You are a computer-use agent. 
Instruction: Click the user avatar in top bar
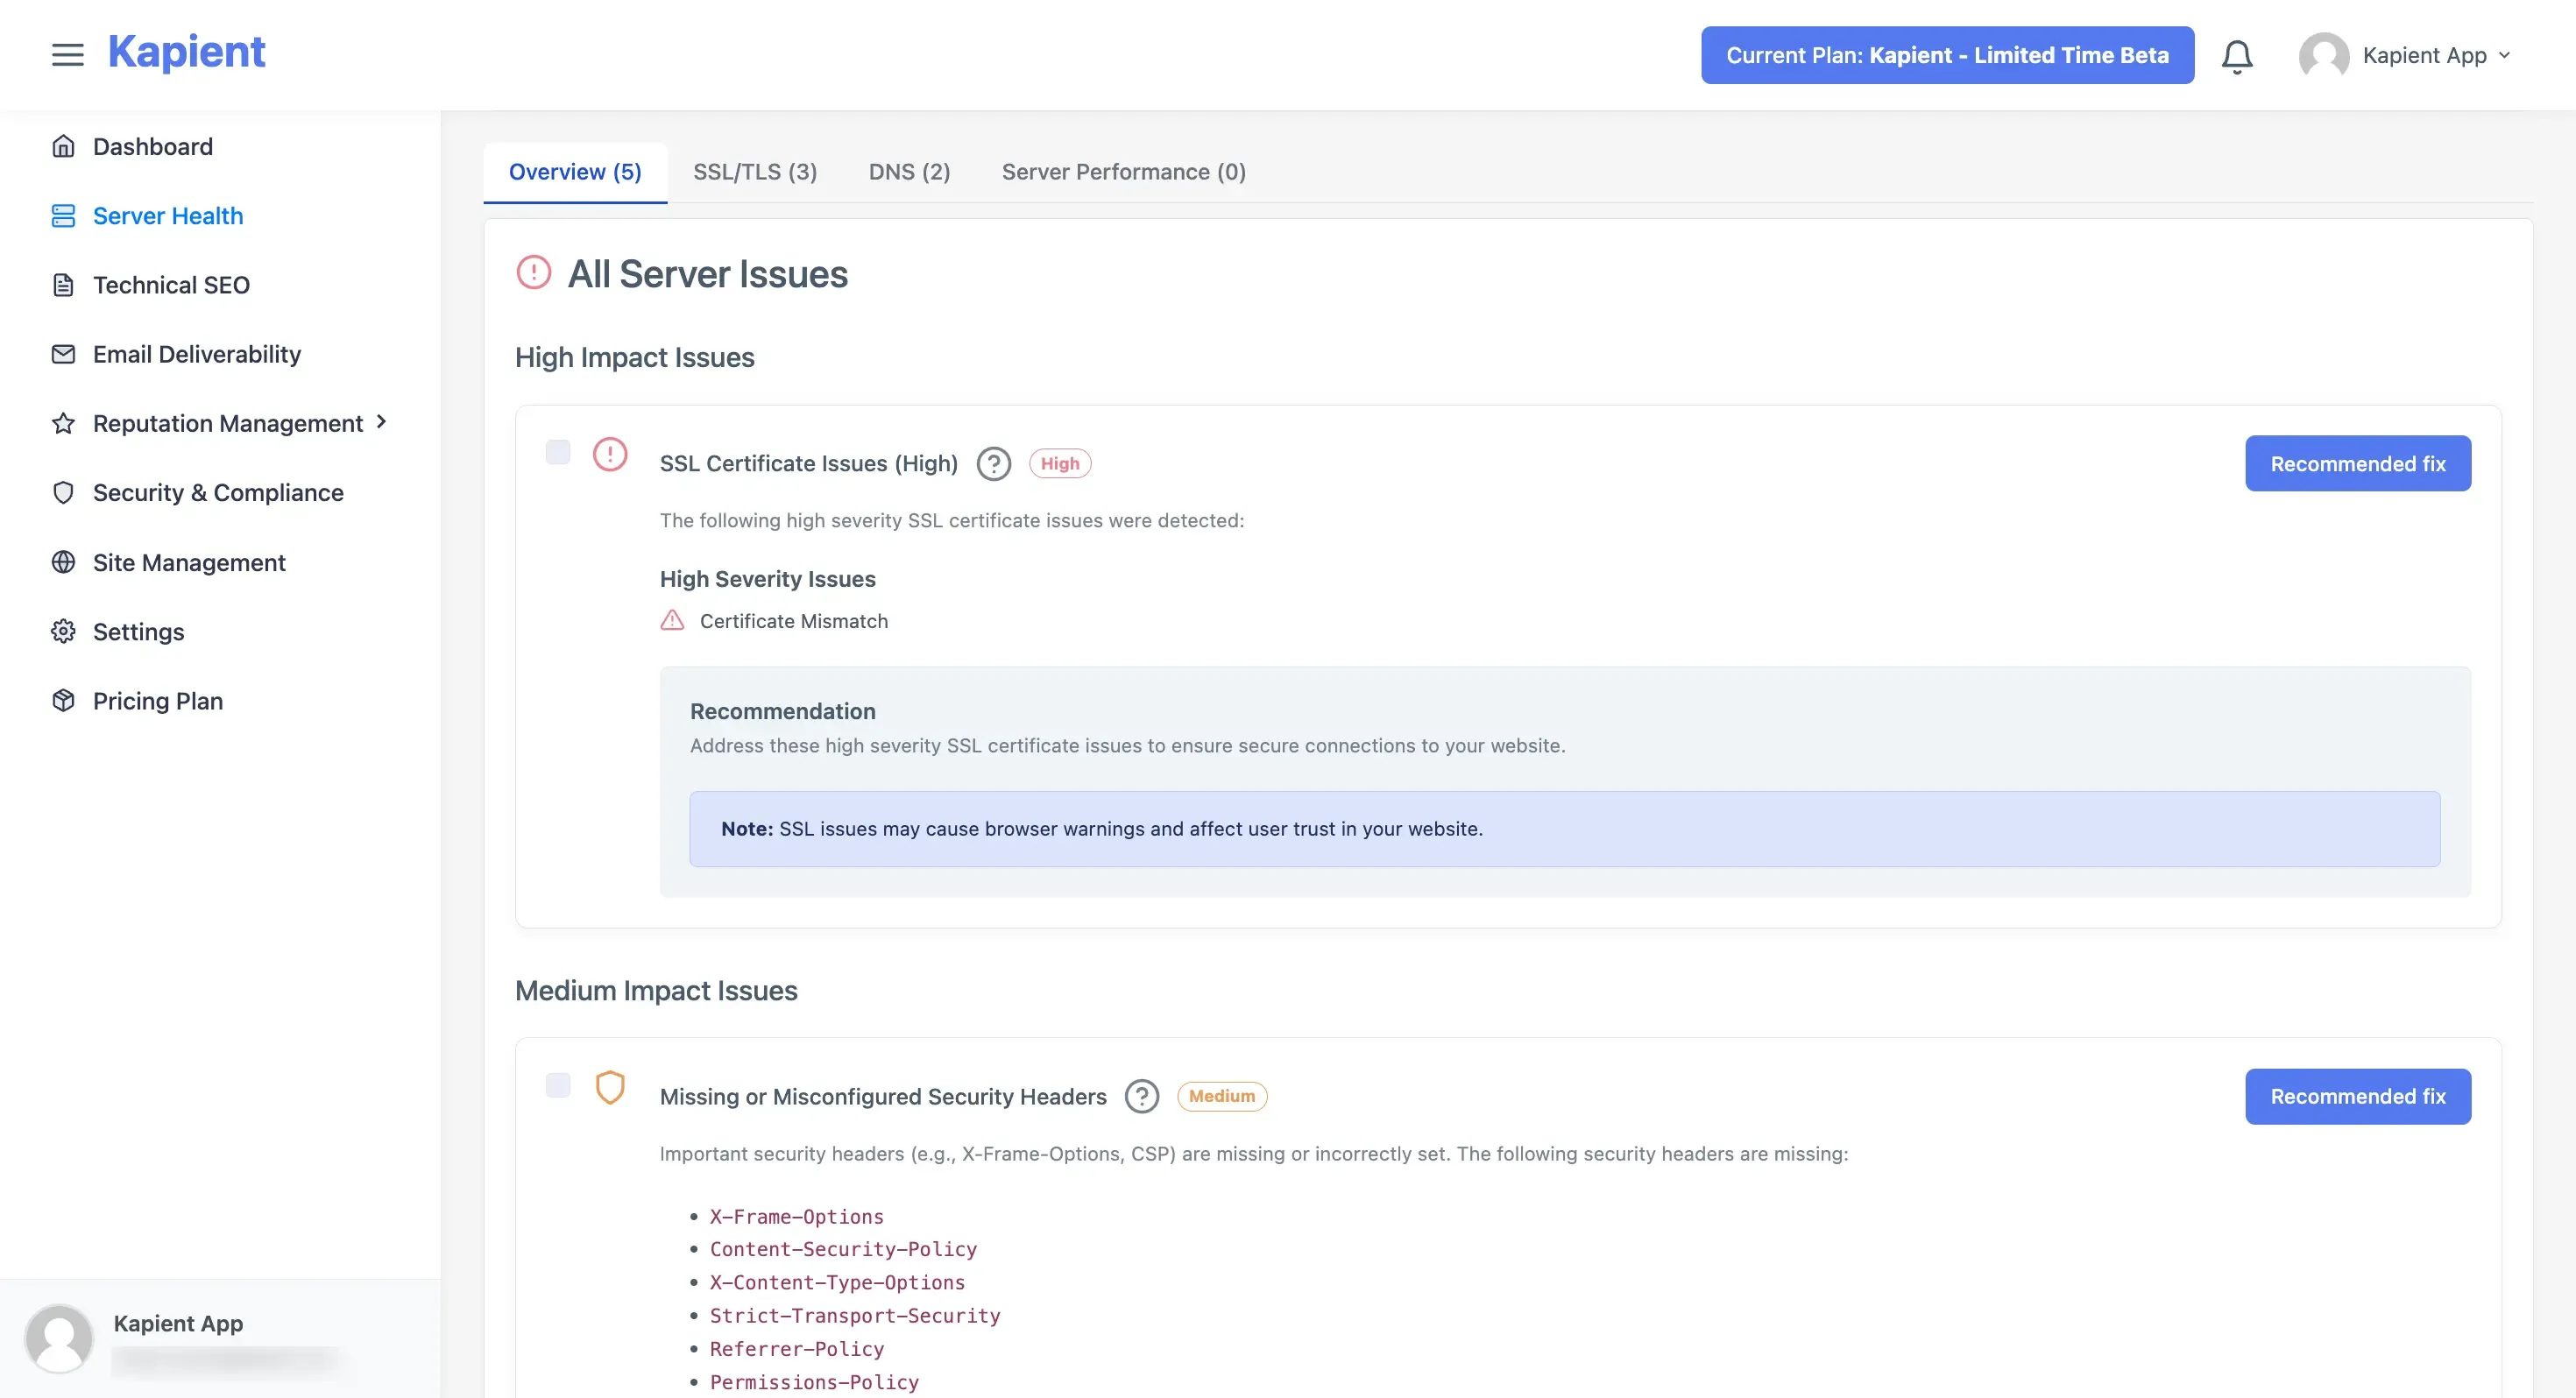pos(2323,56)
